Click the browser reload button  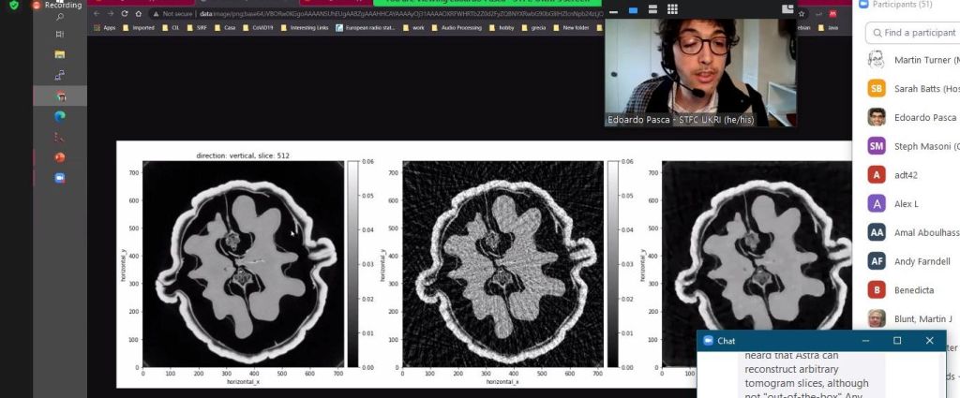click(x=125, y=15)
